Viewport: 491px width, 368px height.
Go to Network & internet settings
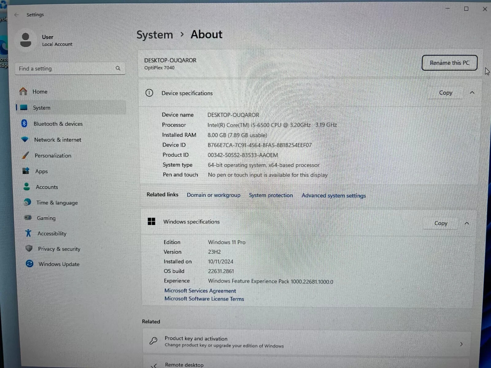tap(71, 140)
